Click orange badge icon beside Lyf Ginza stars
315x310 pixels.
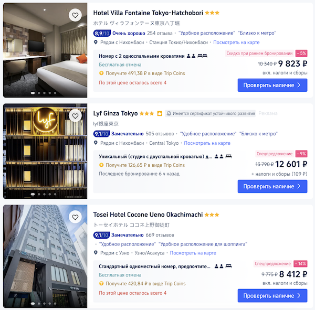click(160, 114)
